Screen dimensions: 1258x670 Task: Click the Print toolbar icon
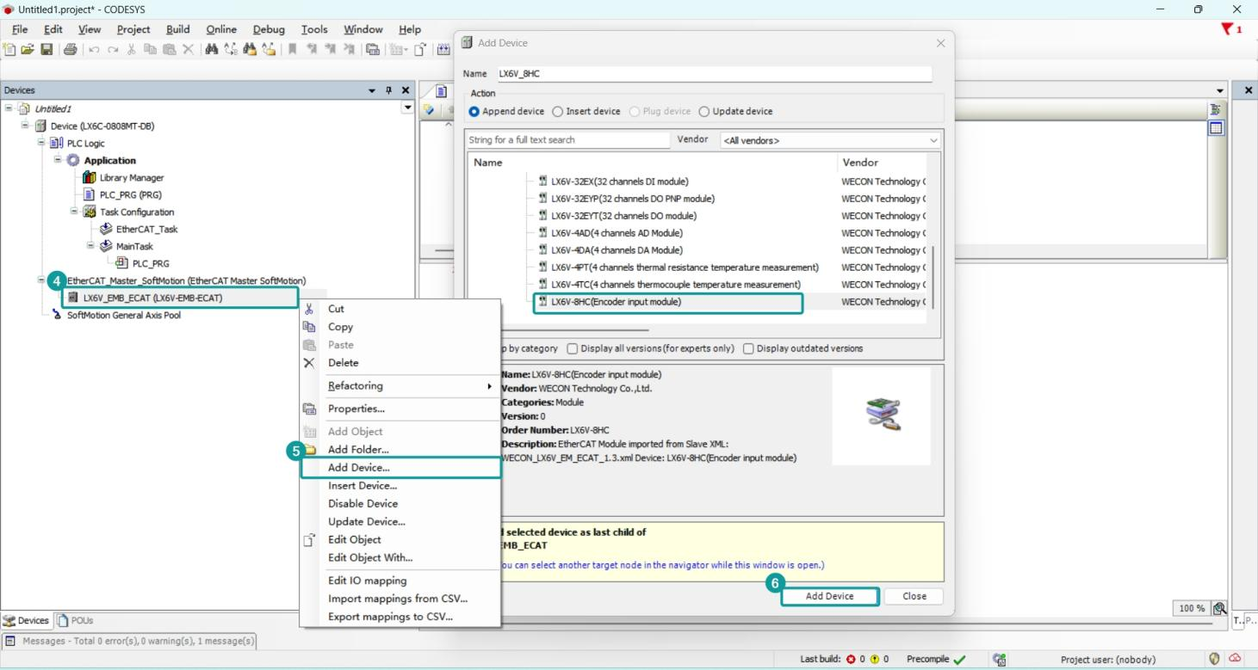tap(70, 50)
